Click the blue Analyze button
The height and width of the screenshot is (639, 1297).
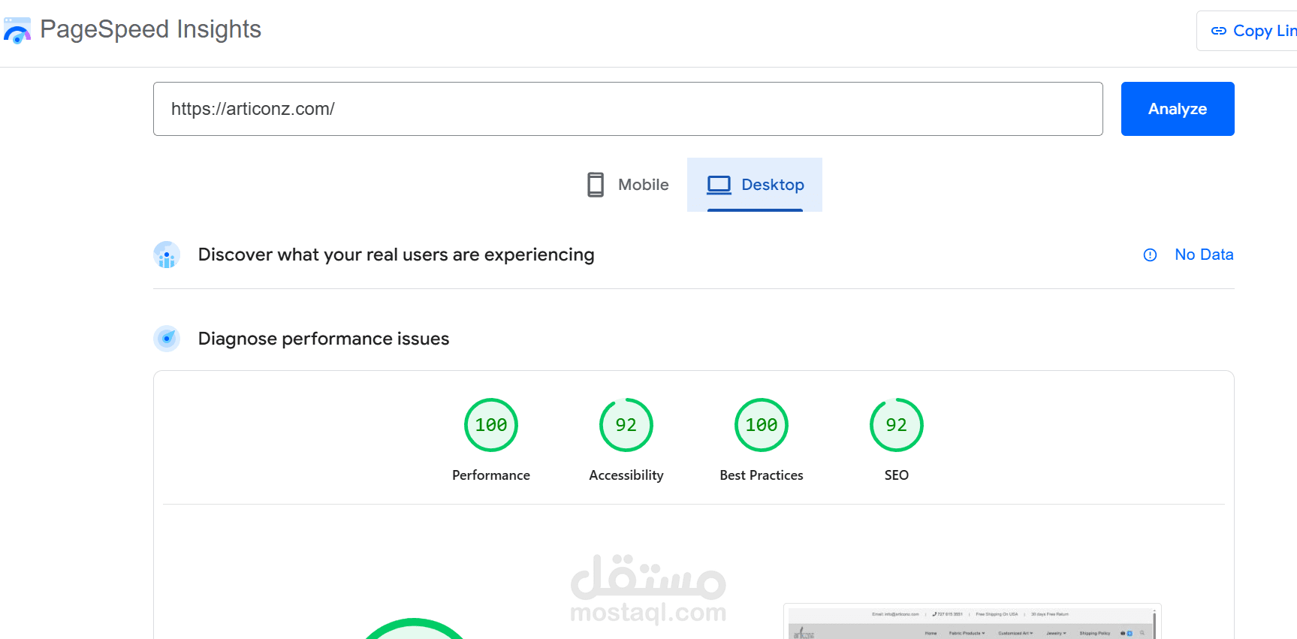coord(1178,109)
